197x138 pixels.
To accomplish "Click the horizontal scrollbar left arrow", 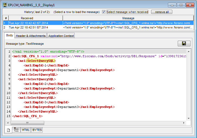I will (8, 123).
